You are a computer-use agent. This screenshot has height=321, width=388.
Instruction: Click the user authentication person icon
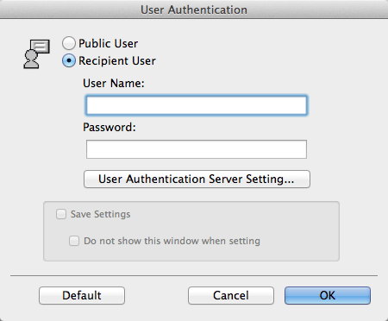(x=36, y=54)
